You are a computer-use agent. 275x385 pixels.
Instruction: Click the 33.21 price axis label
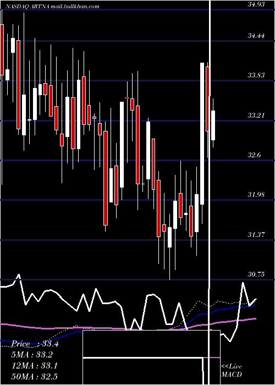tap(256, 116)
